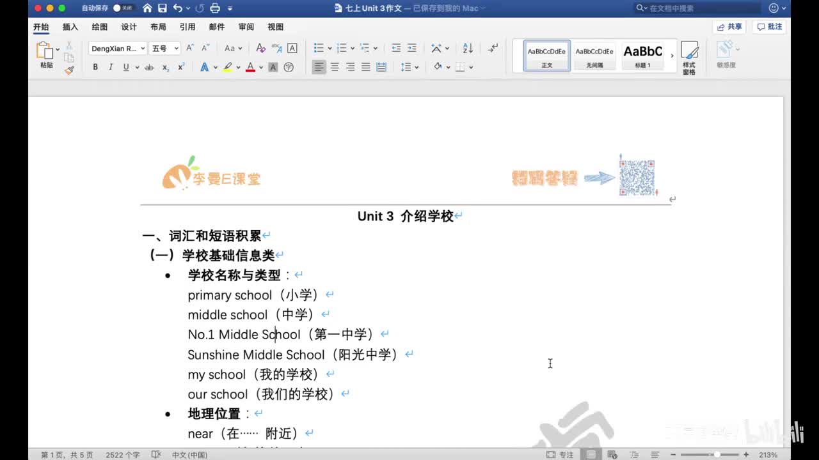Toggle Bold formatting
This screenshot has height=460, width=819.
(x=95, y=67)
